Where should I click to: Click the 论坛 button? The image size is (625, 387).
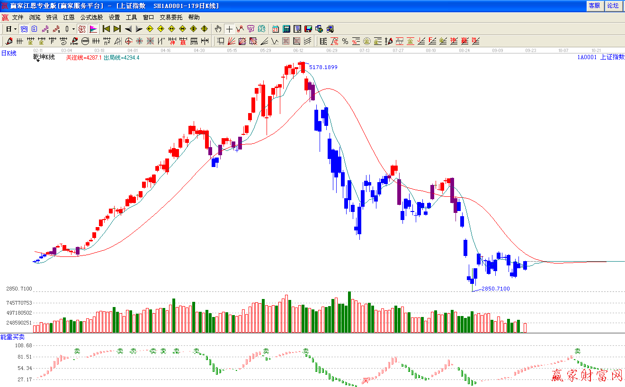pos(613,6)
